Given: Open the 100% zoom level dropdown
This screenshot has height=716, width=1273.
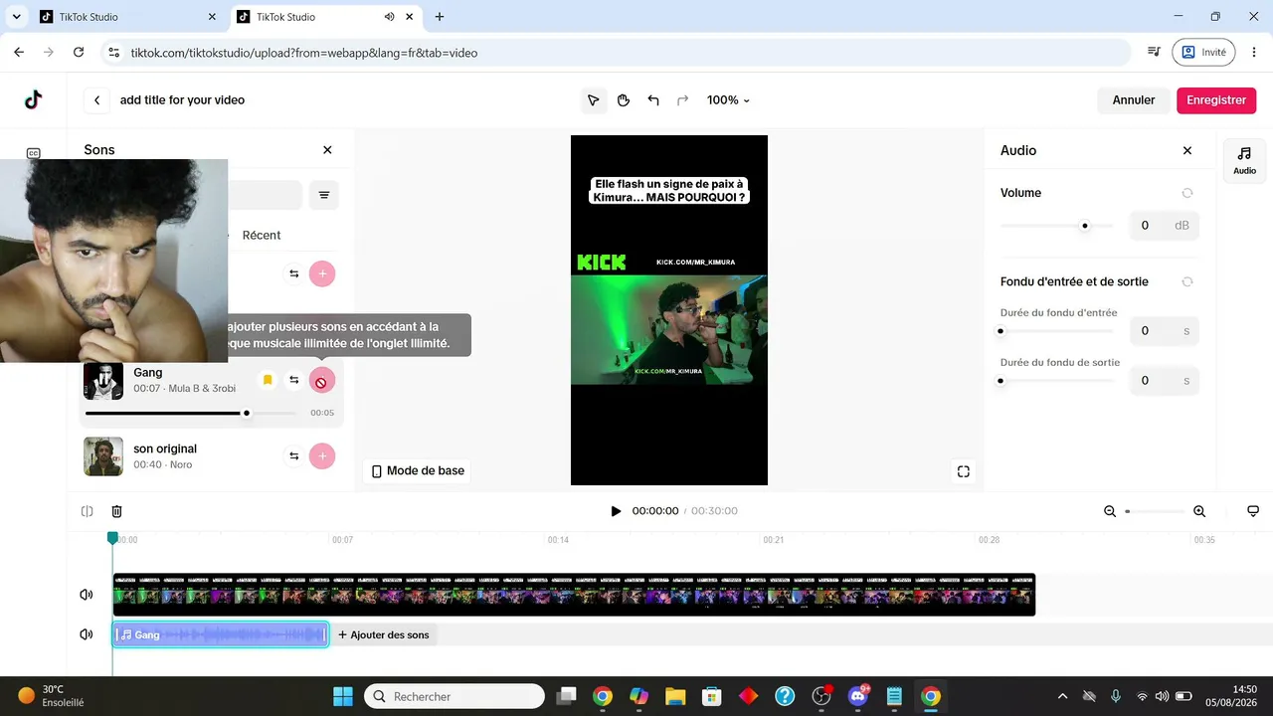Looking at the screenshot, I should pos(728,100).
